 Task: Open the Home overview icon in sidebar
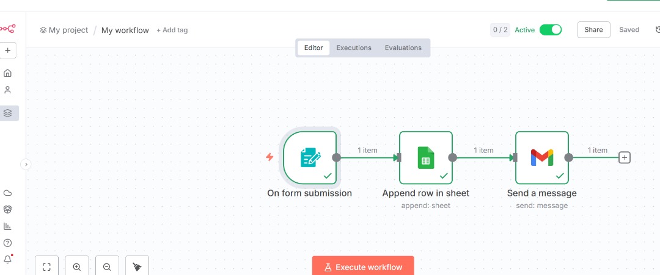point(8,73)
